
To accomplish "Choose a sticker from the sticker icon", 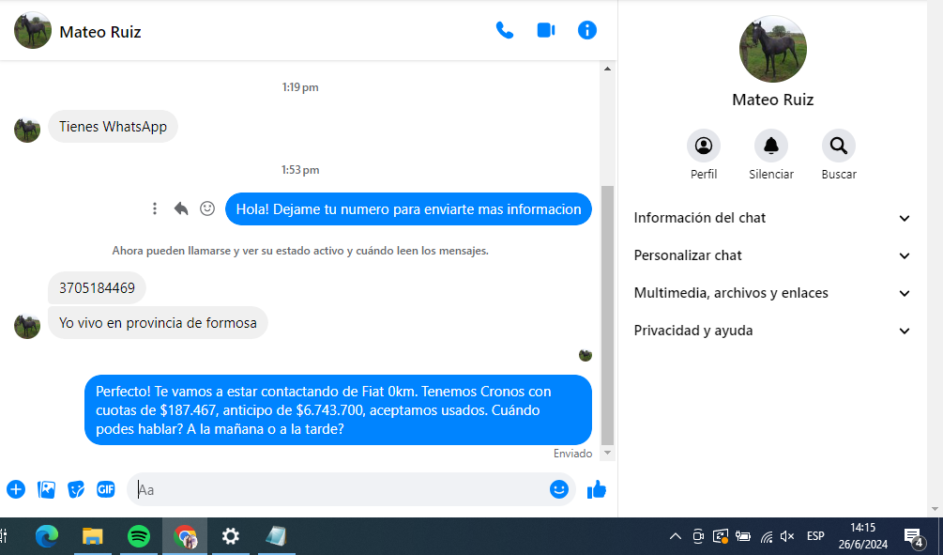I will pos(76,489).
